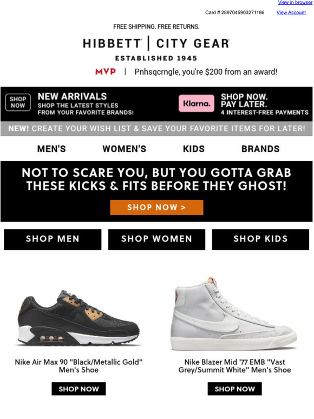Image resolution: width=314 pixels, height=419 pixels.
Task: Open the View in browser link
Action: (x=295, y=2)
